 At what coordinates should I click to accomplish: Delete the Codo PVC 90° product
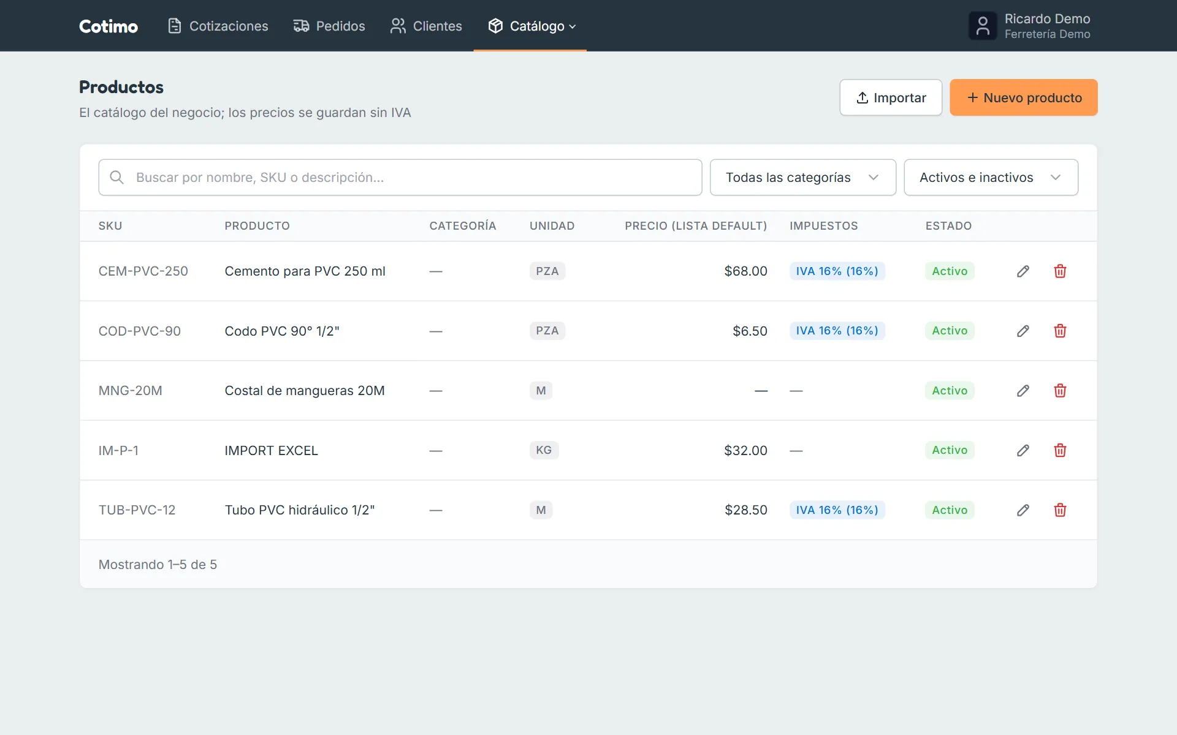coord(1060,331)
